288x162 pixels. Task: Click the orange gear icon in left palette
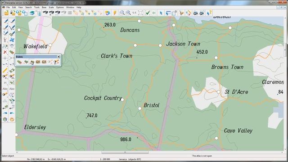tap(12, 120)
